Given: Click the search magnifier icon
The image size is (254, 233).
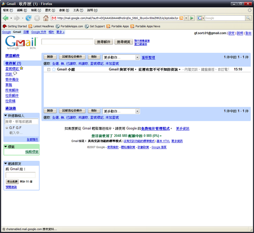Looking at the screenshot, I should 248,18.
